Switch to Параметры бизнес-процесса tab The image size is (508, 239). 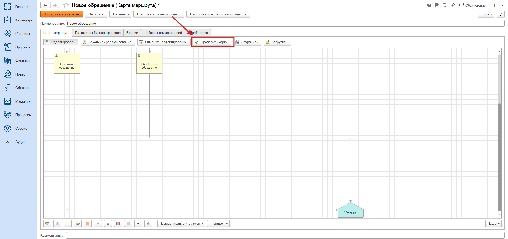[x=98, y=33]
